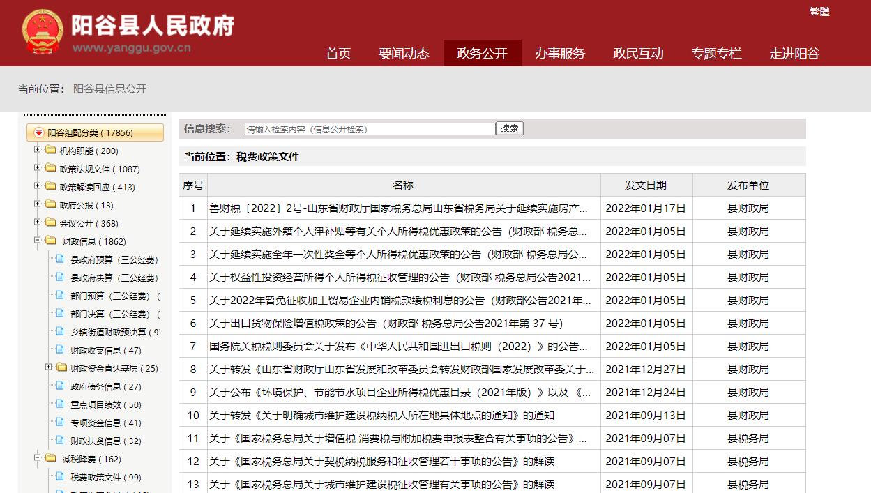The width and height of the screenshot is (871, 493).
Task: Expand the 机构职能 tree node
Action: [x=38, y=150]
